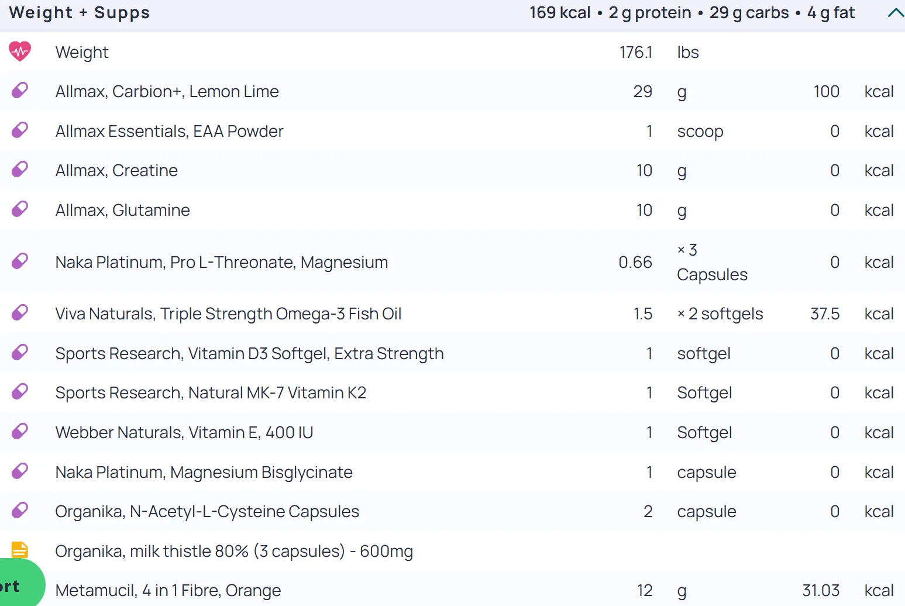Open Webber Naturals, Vitamin E, 400 IU

click(184, 433)
